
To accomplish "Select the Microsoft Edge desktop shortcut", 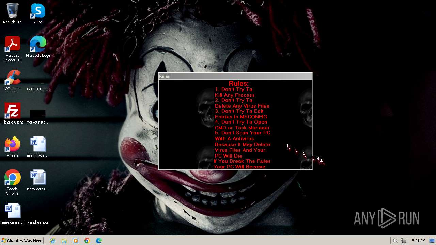I will coord(38,47).
